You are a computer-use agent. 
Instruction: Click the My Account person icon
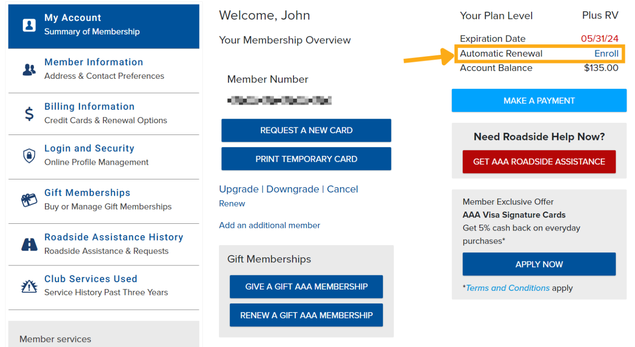click(x=29, y=25)
